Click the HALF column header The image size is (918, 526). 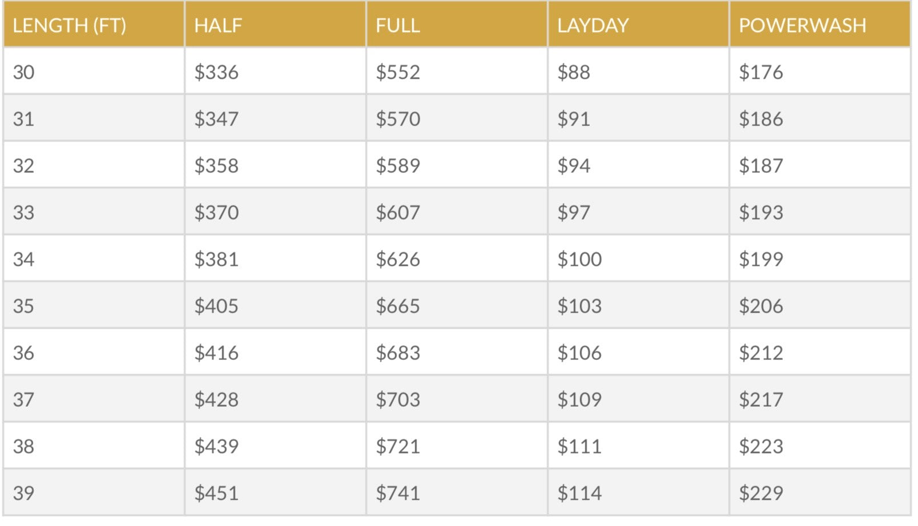(x=218, y=26)
